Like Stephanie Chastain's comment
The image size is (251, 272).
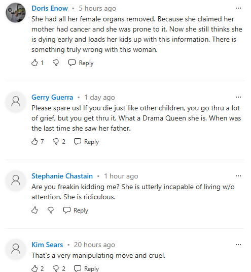point(34,210)
